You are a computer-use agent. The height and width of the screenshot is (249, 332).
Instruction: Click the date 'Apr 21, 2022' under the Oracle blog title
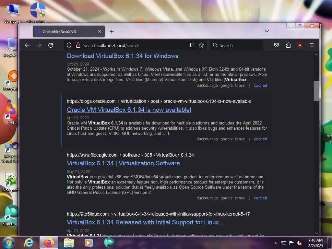coord(78,118)
